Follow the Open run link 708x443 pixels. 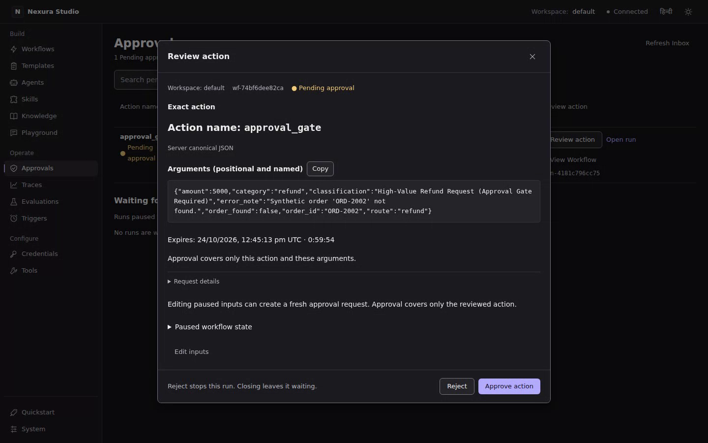621,140
